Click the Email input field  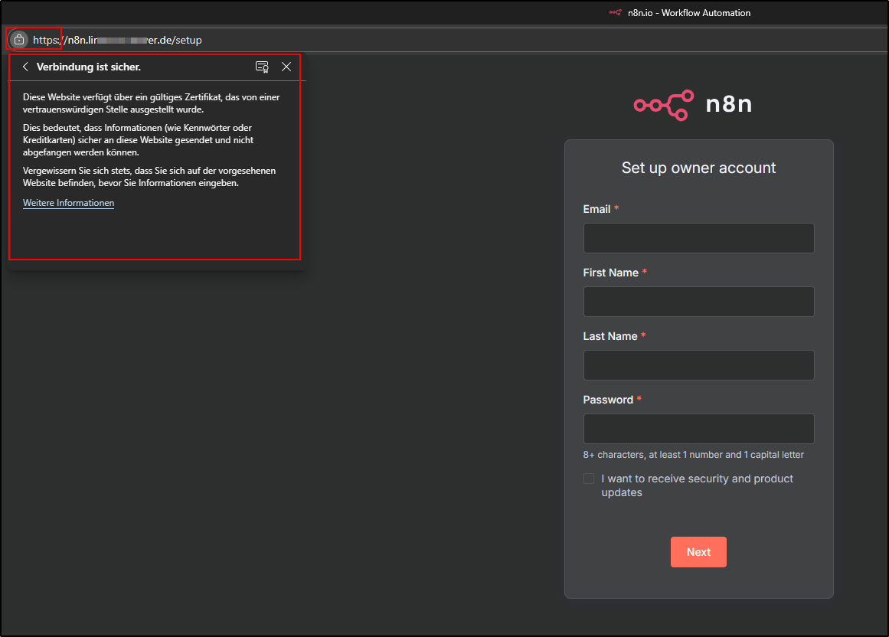(698, 238)
